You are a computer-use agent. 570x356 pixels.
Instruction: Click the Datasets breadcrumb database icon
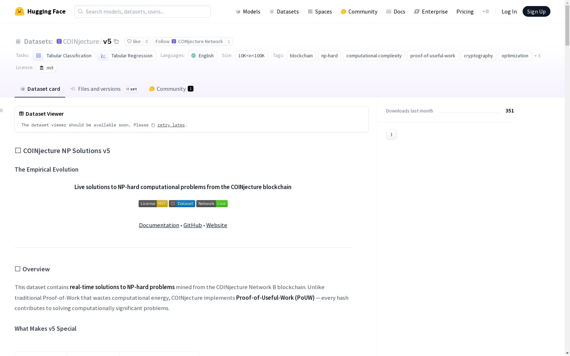pos(18,41)
